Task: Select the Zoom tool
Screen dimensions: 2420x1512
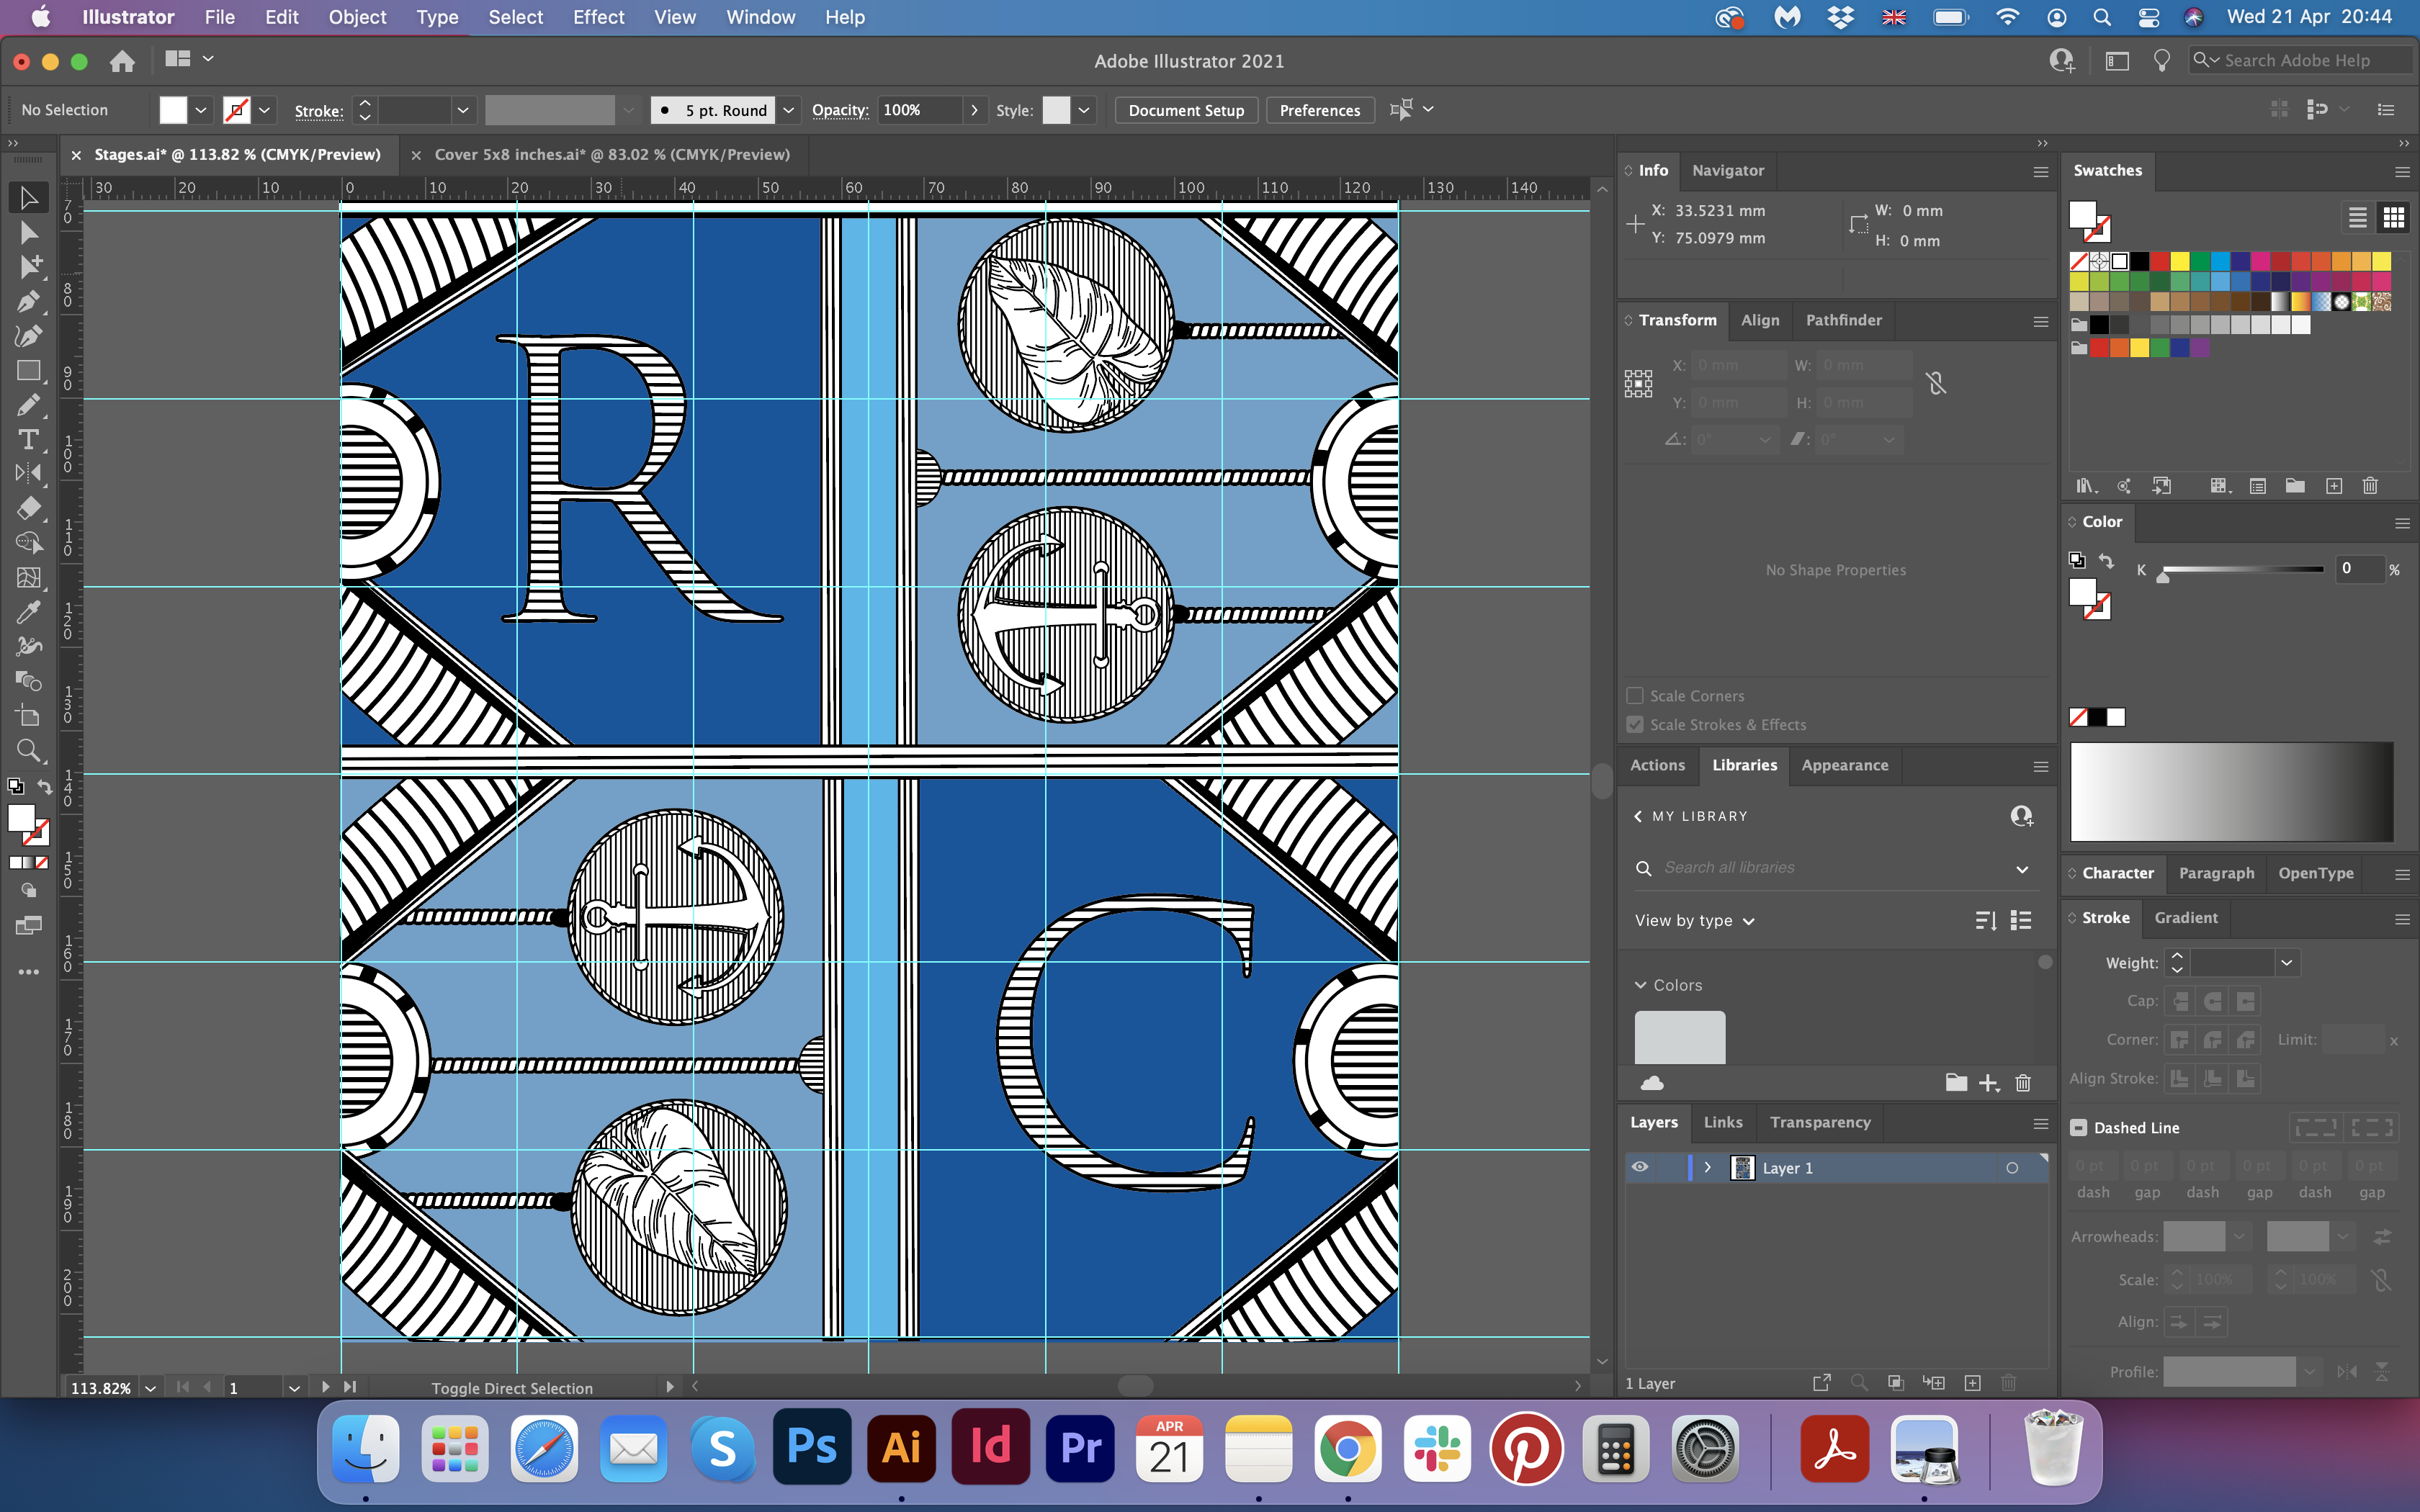Action: (28, 750)
